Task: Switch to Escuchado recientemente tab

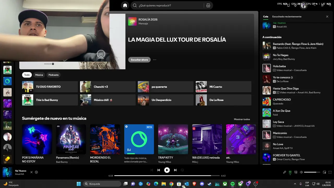Action: pos(287,16)
